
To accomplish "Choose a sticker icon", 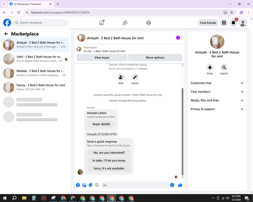I will point(91,185).
